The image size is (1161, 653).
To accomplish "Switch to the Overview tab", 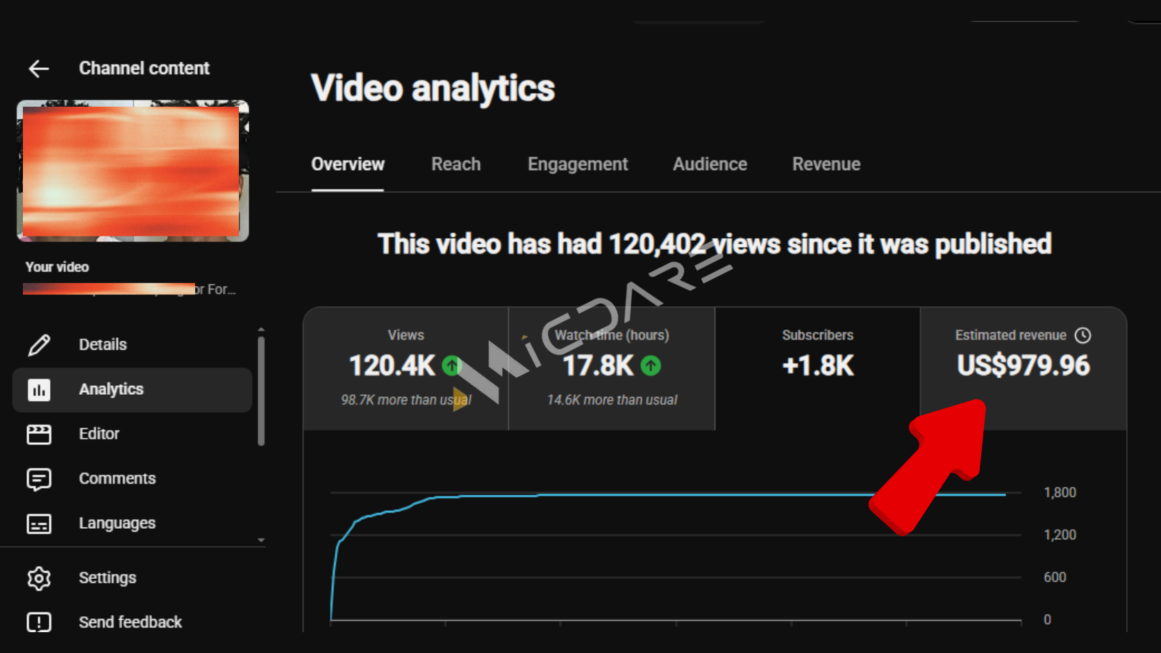I will coord(348,164).
